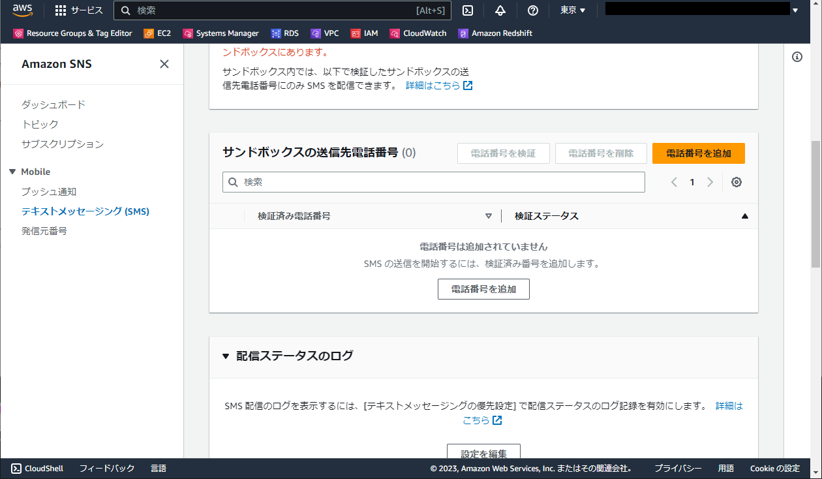The width and height of the screenshot is (822, 479).
Task: Open the table preferences gear
Action: tap(736, 182)
